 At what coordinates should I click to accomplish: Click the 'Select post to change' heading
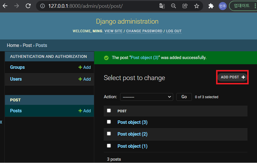(x=134, y=78)
